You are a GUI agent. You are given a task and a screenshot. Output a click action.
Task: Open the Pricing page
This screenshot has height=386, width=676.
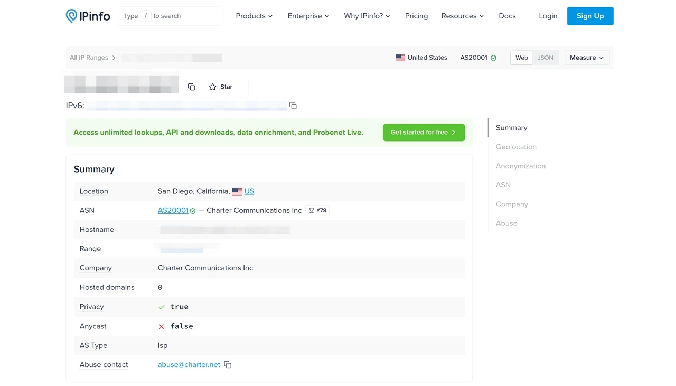coord(416,16)
